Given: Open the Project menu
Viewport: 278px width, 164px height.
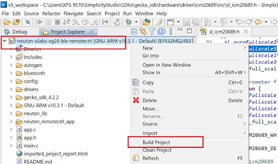Looking at the screenshot, I should tap(112, 14).
